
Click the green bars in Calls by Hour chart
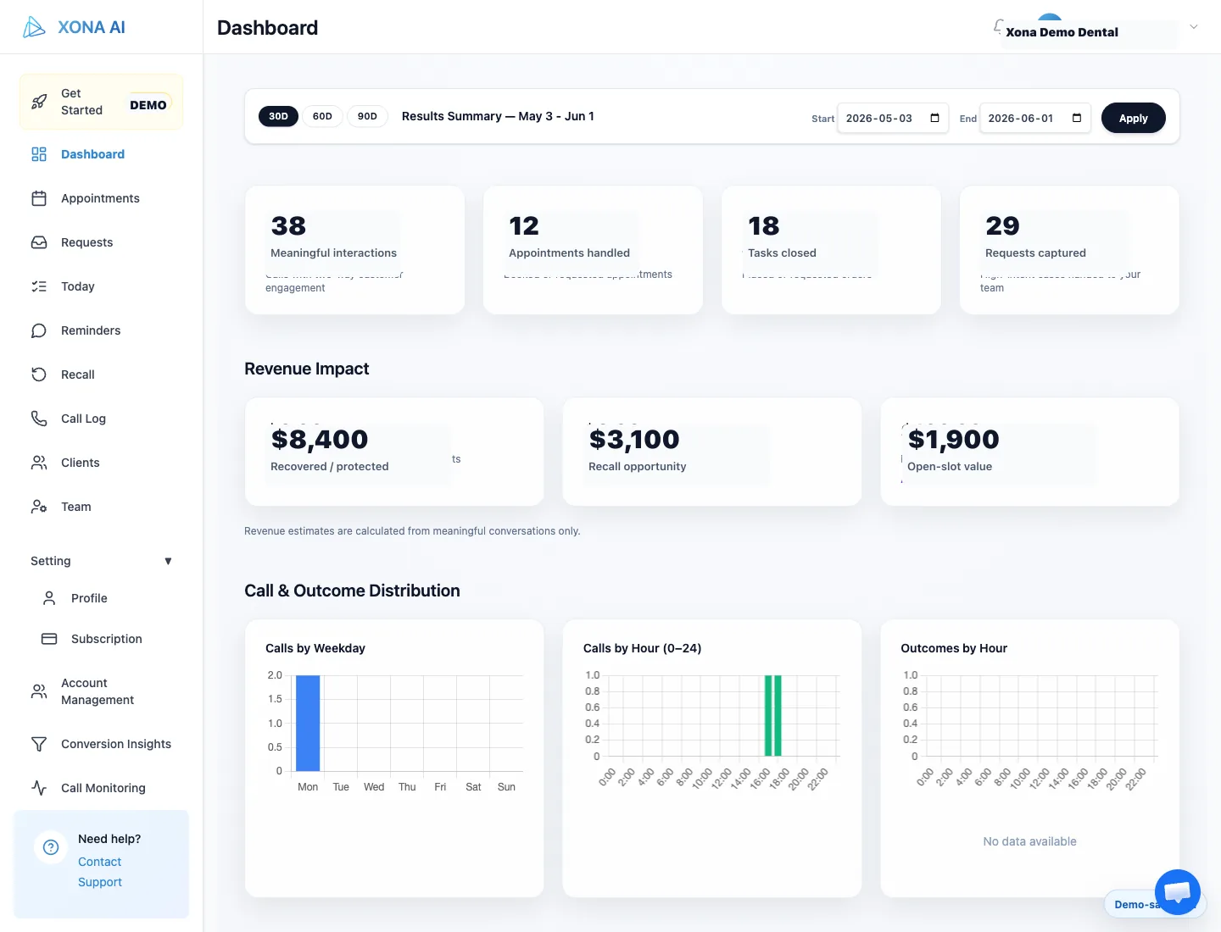pos(772,715)
